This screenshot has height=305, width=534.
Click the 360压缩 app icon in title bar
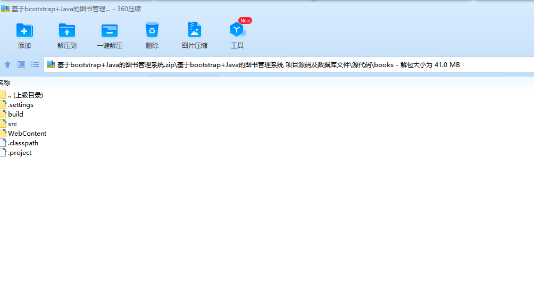5,9
